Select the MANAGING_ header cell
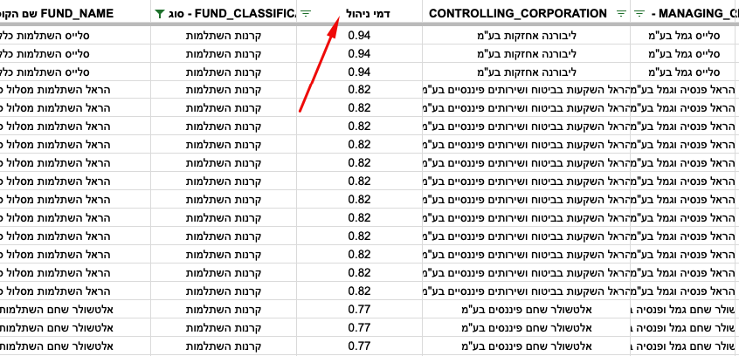Viewport: 739px width, 356px height. pos(685,13)
